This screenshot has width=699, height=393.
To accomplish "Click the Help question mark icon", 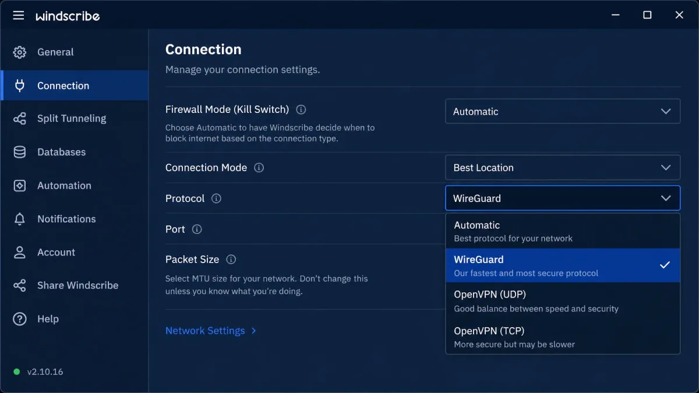I will point(20,319).
